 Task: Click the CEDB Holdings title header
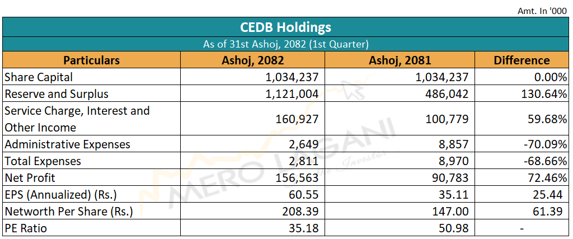coord(285,27)
